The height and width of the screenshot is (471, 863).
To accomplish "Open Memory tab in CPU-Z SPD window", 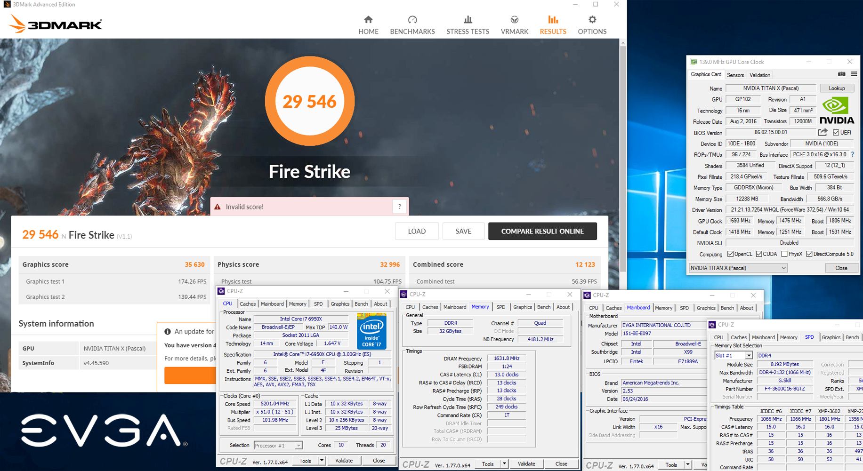I will coord(789,337).
